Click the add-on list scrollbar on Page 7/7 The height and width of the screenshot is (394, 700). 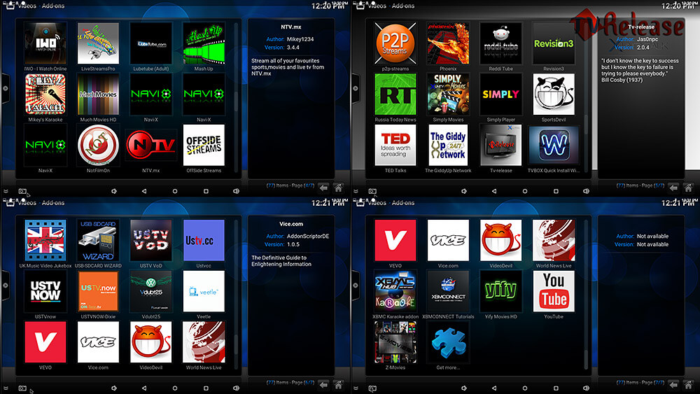point(586,293)
